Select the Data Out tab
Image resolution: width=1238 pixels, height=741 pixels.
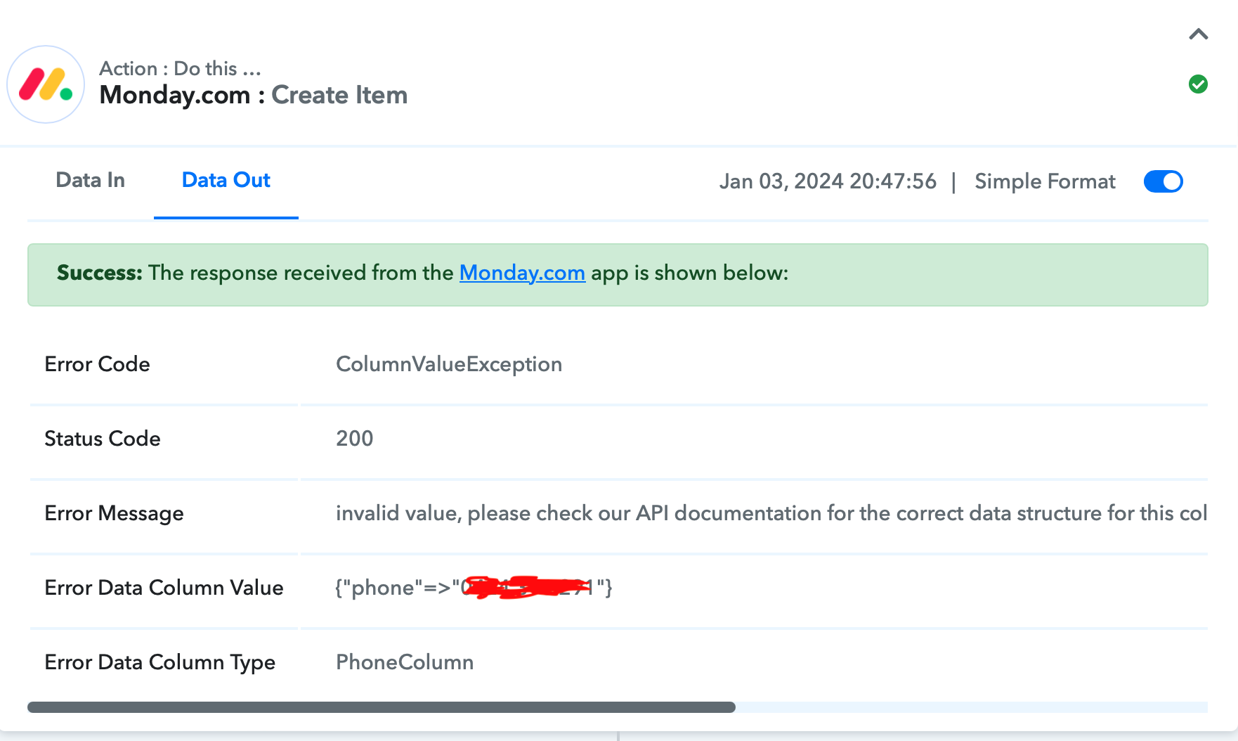coord(226,181)
